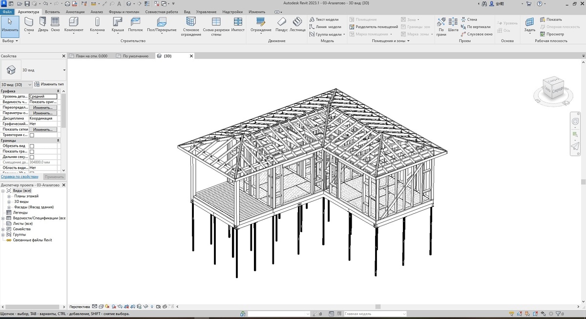The height and width of the screenshot is (319, 586).
Task: Switch to the Вид ribbon tab
Action: 187,12
